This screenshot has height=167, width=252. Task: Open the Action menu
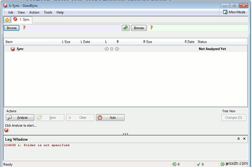(34, 12)
